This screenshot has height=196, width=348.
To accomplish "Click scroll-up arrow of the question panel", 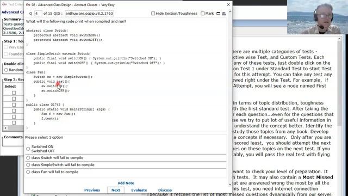I will (230, 11).
